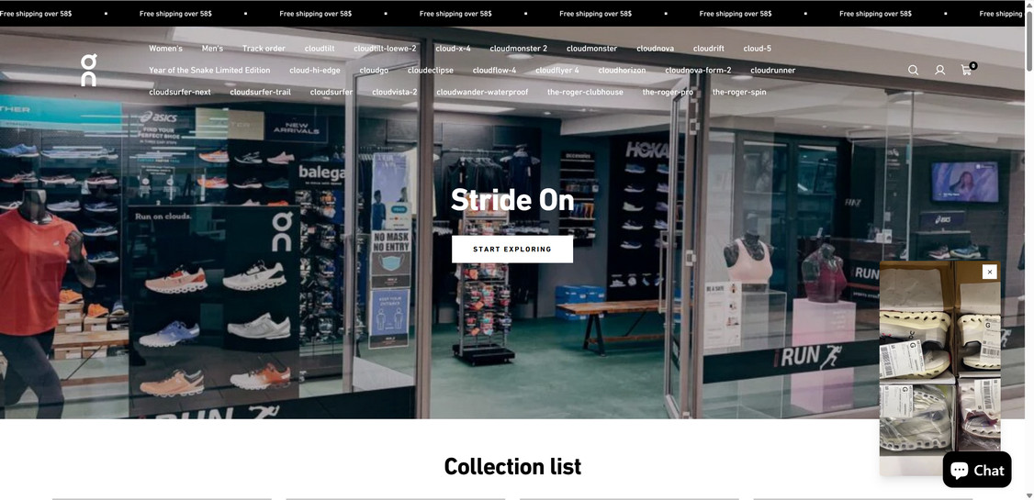Click the START EXPLORING button

(512, 249)
